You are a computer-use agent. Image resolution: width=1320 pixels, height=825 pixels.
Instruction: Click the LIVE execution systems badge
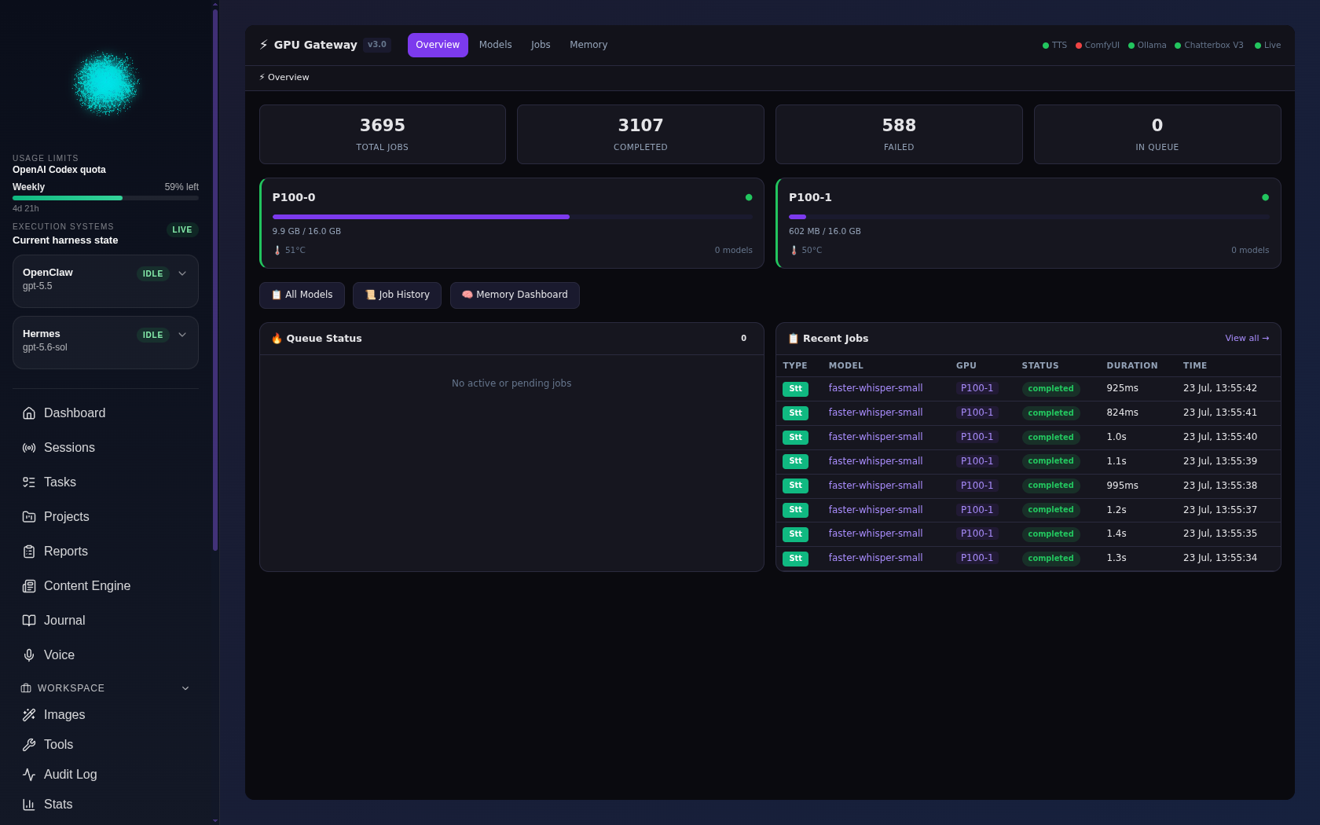pos(182,230)
